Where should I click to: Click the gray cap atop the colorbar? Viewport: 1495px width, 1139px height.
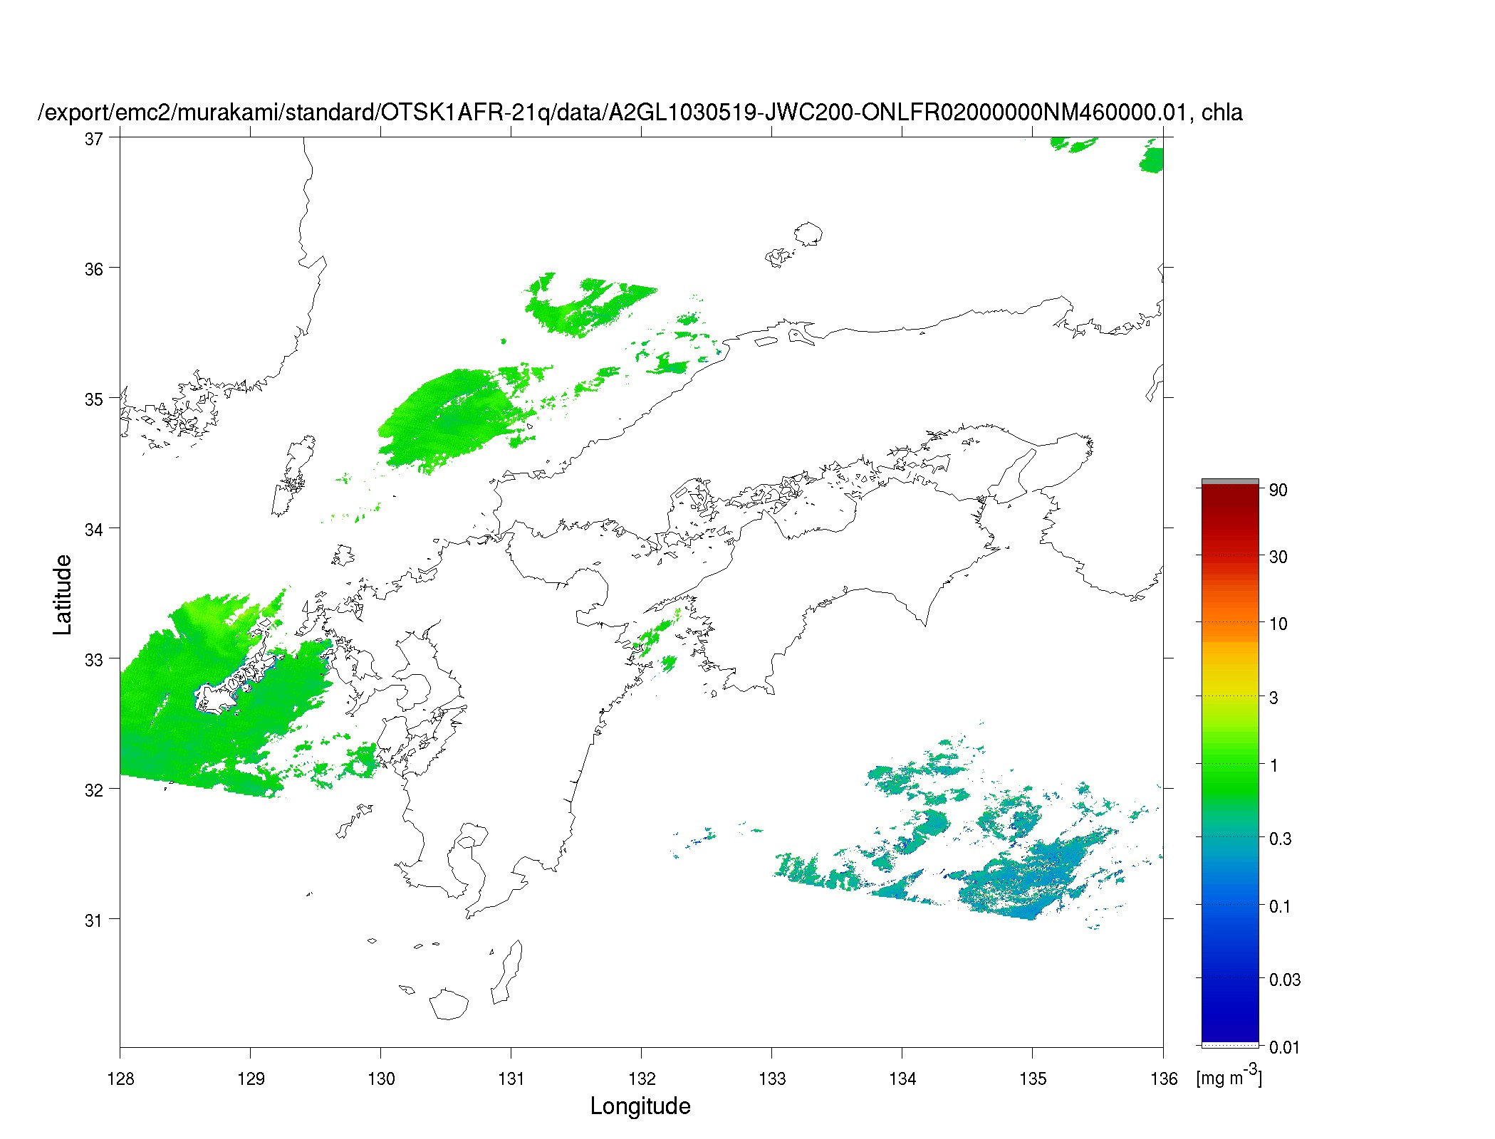pos(1230,482)
